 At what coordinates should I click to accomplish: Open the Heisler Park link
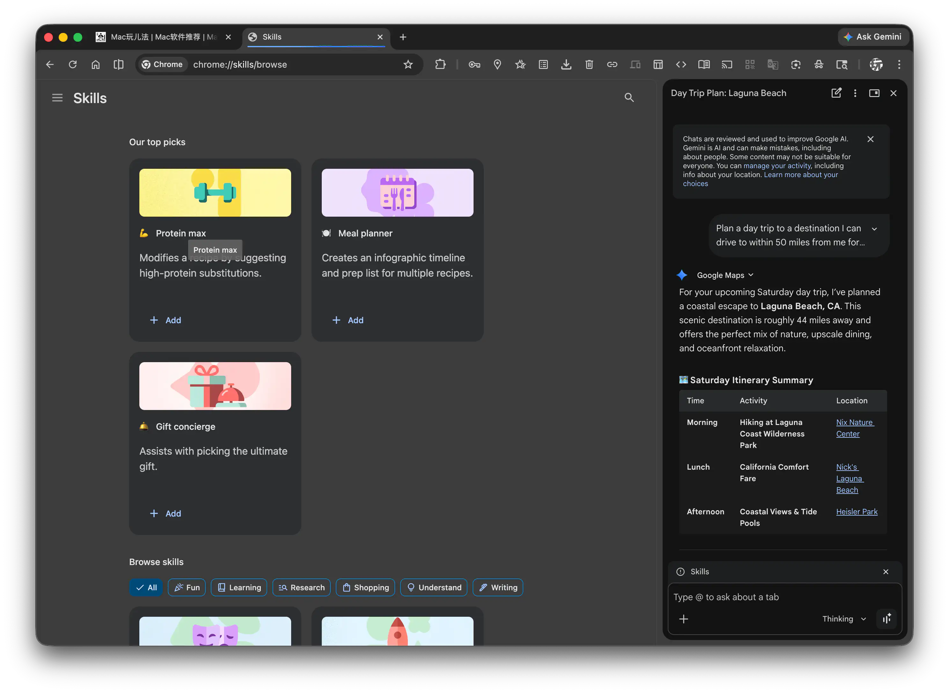pos(856,511)
